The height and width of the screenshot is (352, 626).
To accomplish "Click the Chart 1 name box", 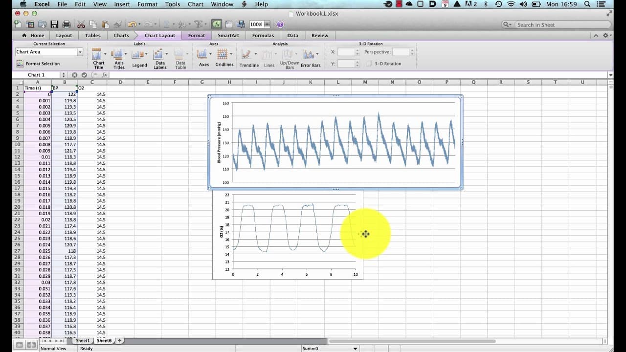I will tap(36, 75).
